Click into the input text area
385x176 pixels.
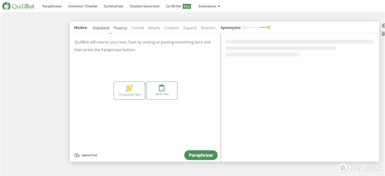tap(145, 91)
